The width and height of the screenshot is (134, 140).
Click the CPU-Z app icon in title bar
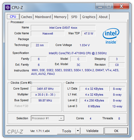(x=8, y=7)
